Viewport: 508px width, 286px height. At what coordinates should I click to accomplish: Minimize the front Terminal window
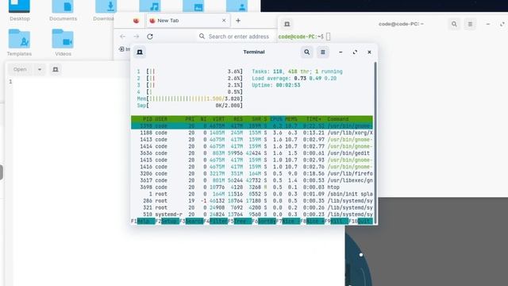pos(341,52)
